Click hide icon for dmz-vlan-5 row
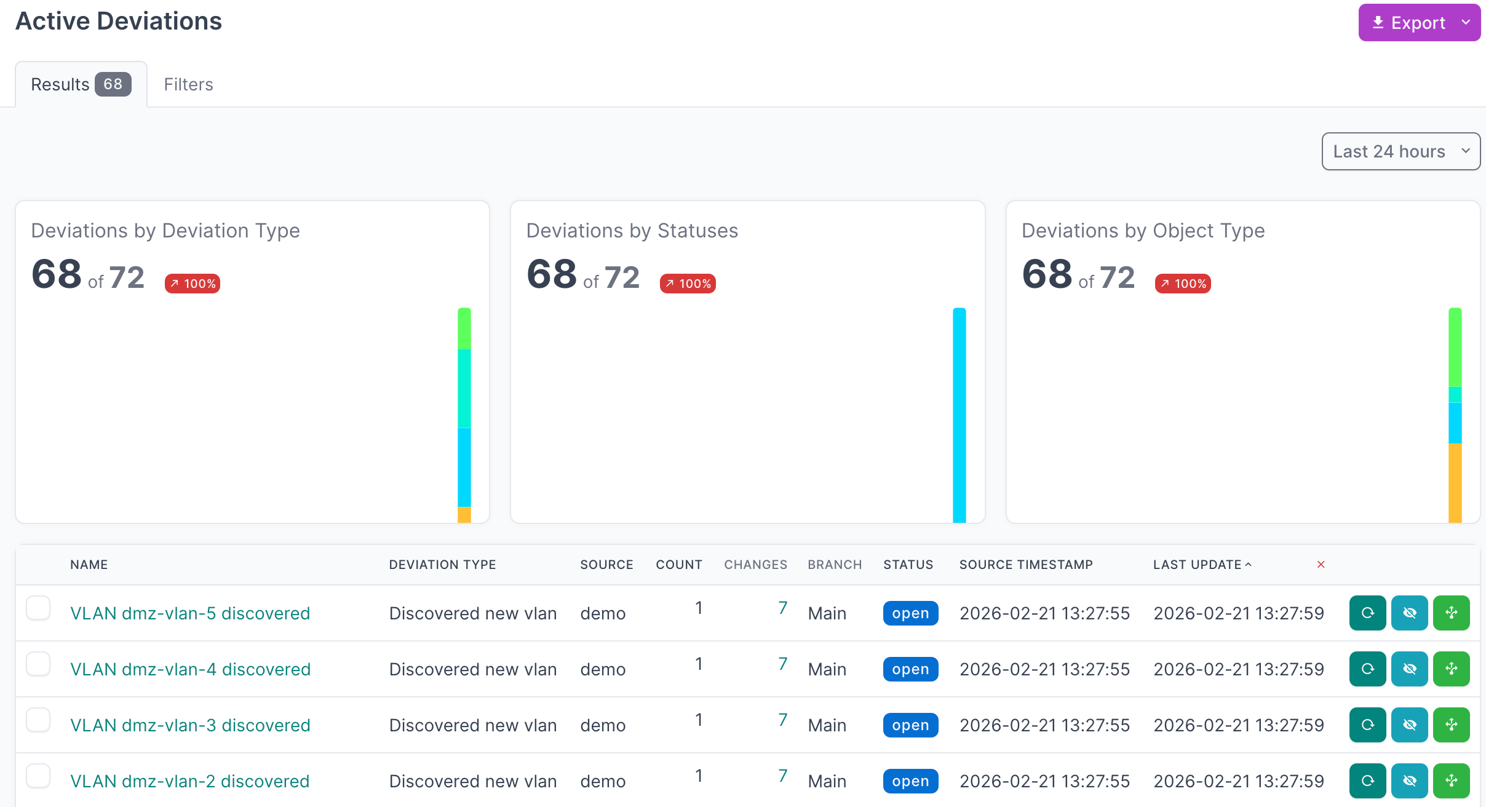The image size is (1486, 807). (x=1409, y=613)
